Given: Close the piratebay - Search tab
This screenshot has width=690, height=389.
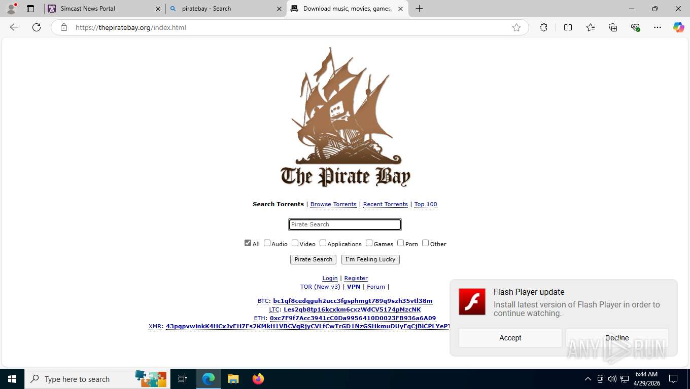Looking at the screenshot, I should pyautogui.click(x=279, y=9).
